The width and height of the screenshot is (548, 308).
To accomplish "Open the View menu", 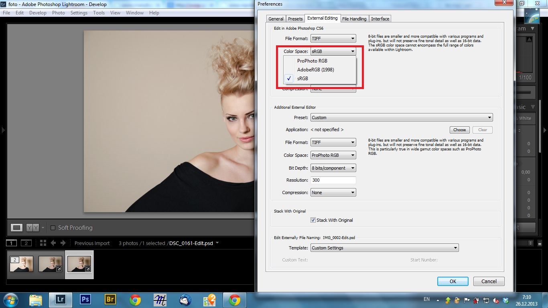I will click(x=115, y=13).
